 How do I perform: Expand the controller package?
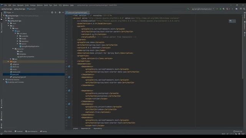point(18,36)
